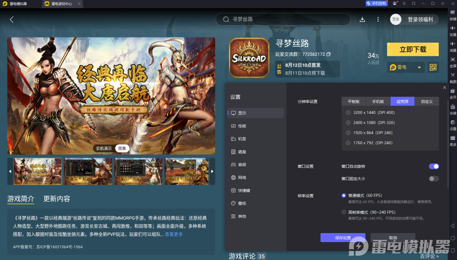Click the 手机控制 phone control button
The width and height of the screenshot is (457, 260).
click(376, 3)
